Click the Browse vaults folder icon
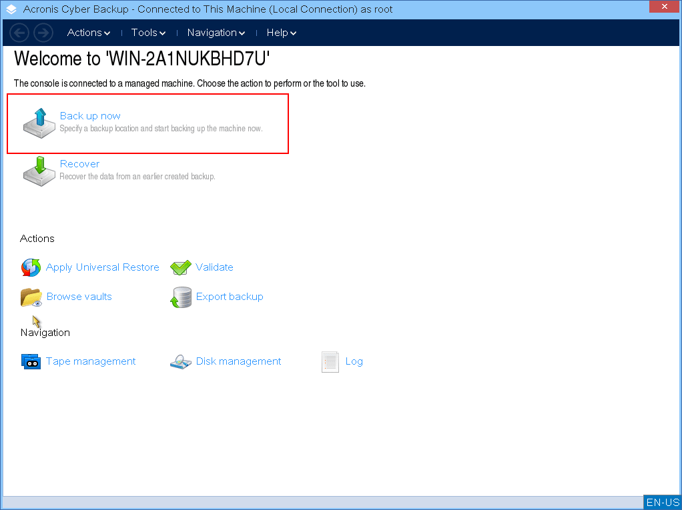The image size is (682, 510). pyautogui.click(x=31, y=297)
